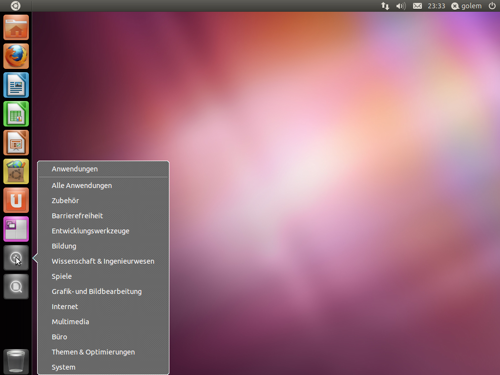This screenshot has width=500, height=375.
Task: Open LibreOffice Writer from the launcher
Action: 16,85
